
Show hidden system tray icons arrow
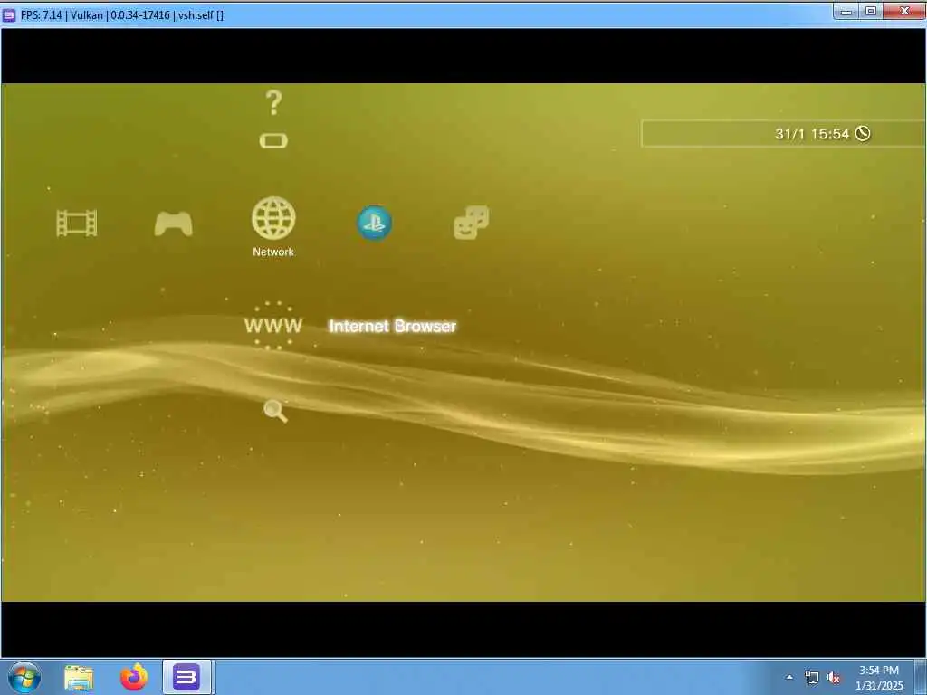[789, 678]
